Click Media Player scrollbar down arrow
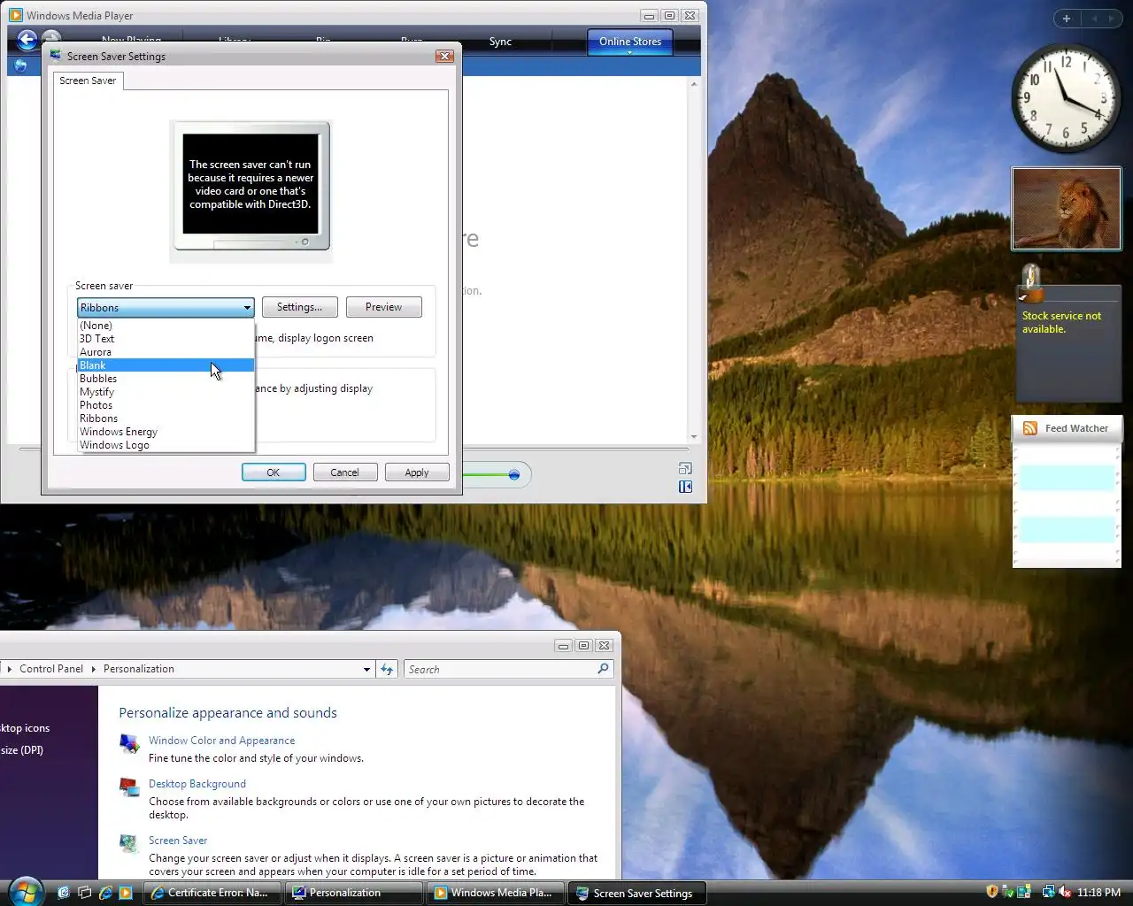The height and width of the screenshot is (906, 1133). [694, 437]
